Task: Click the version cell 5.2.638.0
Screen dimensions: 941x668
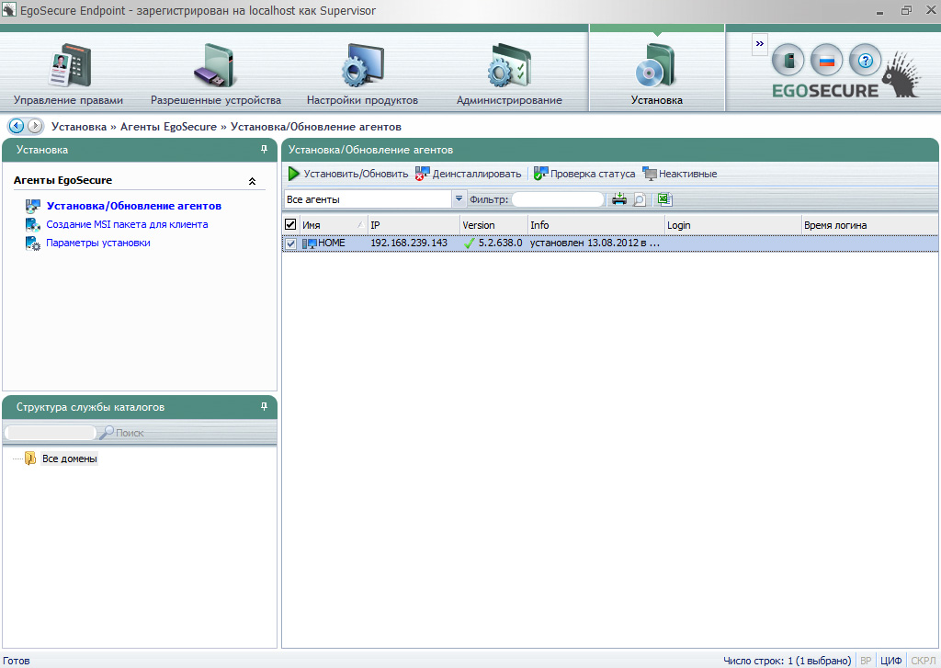Action: (500, 243)
